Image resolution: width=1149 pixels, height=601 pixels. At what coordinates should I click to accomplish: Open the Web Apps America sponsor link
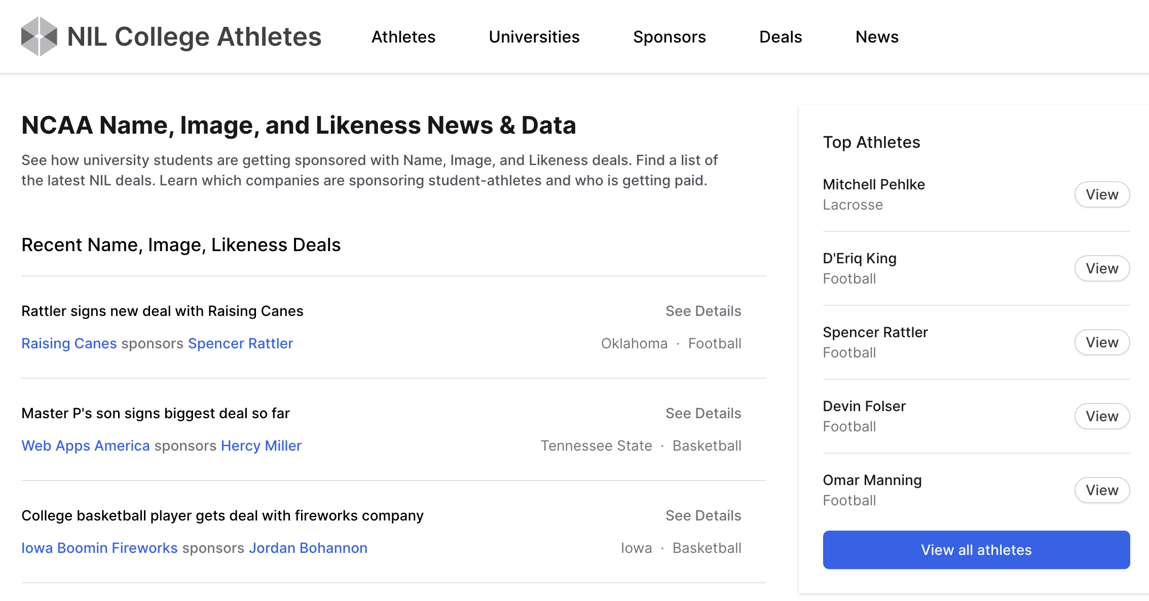[x=85, y=446]
